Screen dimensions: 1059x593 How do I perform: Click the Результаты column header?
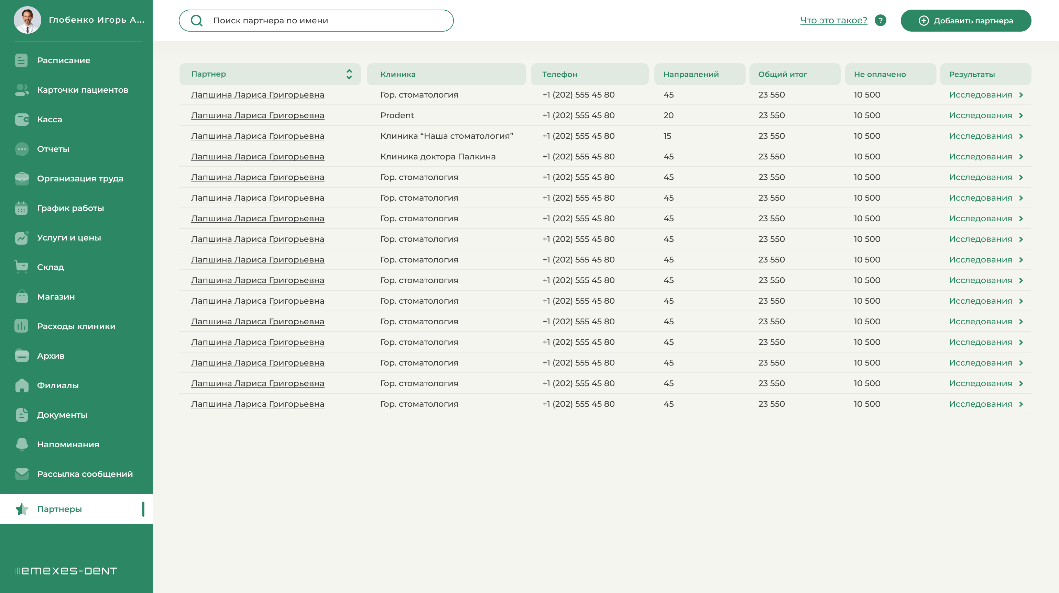[x=985, y=74]
